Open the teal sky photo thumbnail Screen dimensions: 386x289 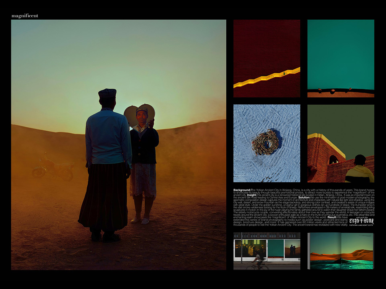[x=340, y=54]
